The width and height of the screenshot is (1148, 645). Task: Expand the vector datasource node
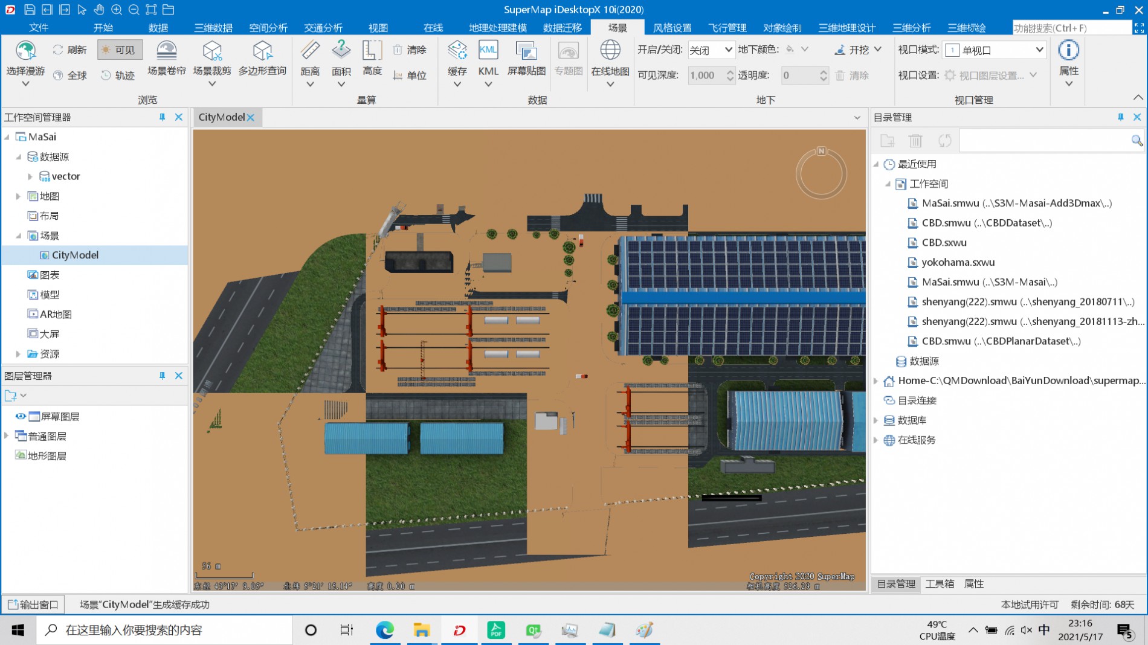30,176
